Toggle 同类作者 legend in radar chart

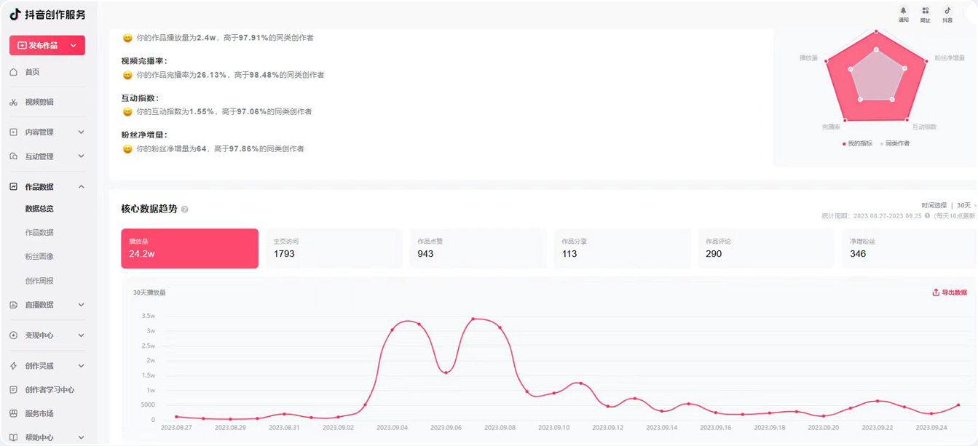895,143
